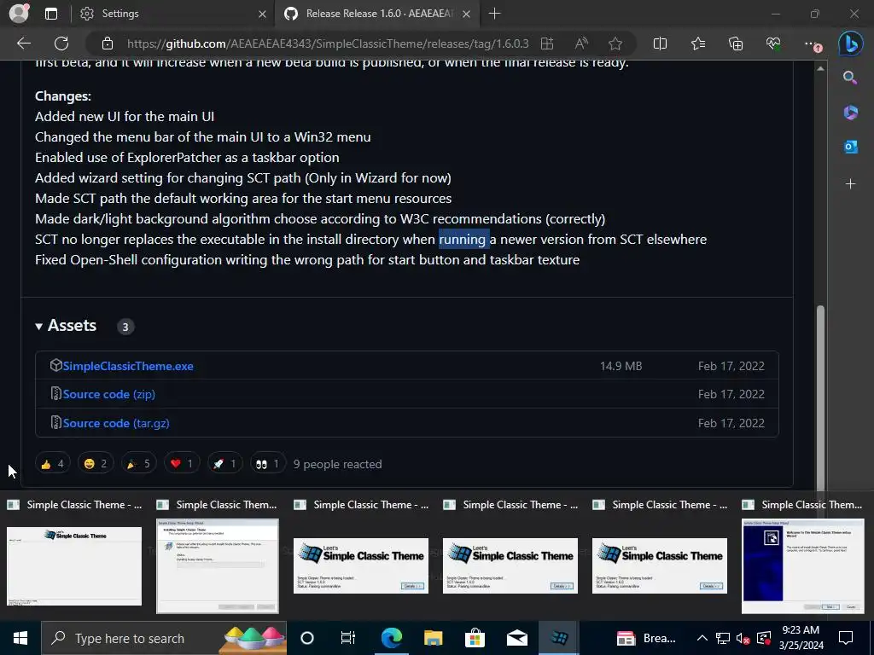This screenshot has width=874, height=655.
Task: Select fourth Simple Classic Theme preview thumbnail
Action: (x=510, y=565)
